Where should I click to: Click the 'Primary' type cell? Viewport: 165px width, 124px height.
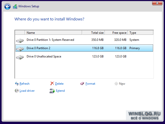pos(135,48)
